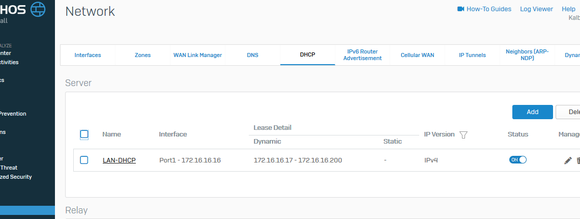Screen dimensions: 580x219
Task: Select the DNS tab
Action: [x=253, y=55]
